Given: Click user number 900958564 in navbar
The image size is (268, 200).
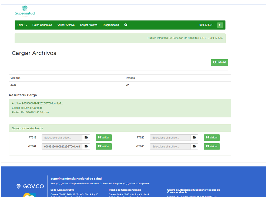Looking at the screenshot, I should click(206, 25).
